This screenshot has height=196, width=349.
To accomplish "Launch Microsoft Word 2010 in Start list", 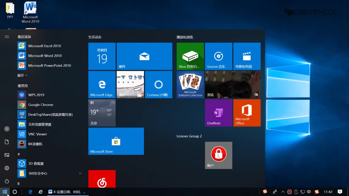I will coord(50,56).
